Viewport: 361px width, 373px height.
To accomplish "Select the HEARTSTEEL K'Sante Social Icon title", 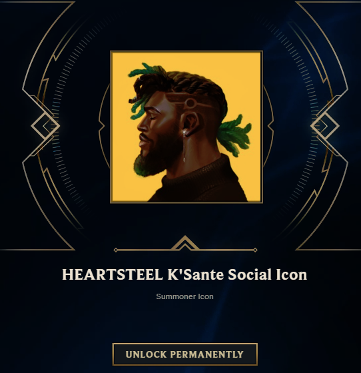I will (x=184, y=274).
